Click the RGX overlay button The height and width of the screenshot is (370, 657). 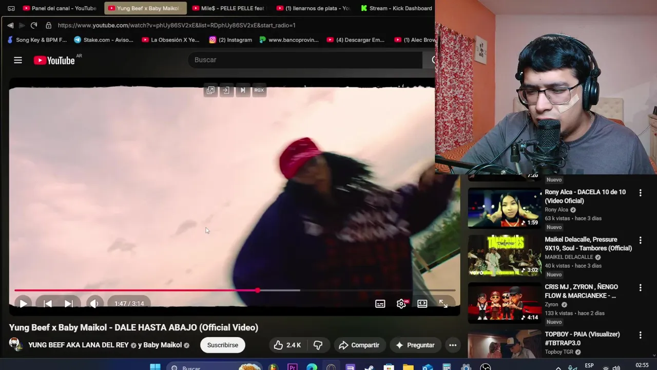(259, 90)
